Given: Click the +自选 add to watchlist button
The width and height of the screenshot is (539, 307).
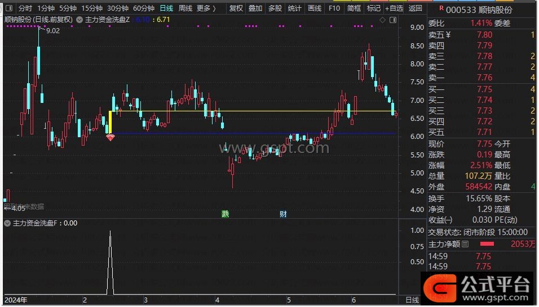Looking at the screenshot, I should 393,8.
